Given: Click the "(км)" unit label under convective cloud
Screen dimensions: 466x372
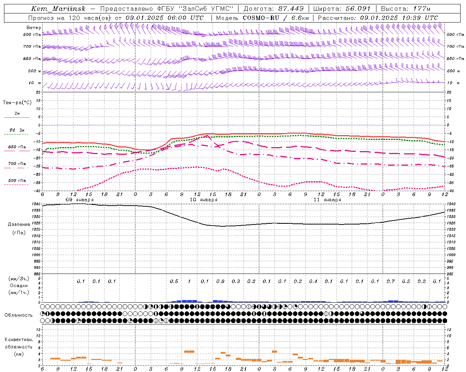Looking at the screenshot, I should coord(19,353).
